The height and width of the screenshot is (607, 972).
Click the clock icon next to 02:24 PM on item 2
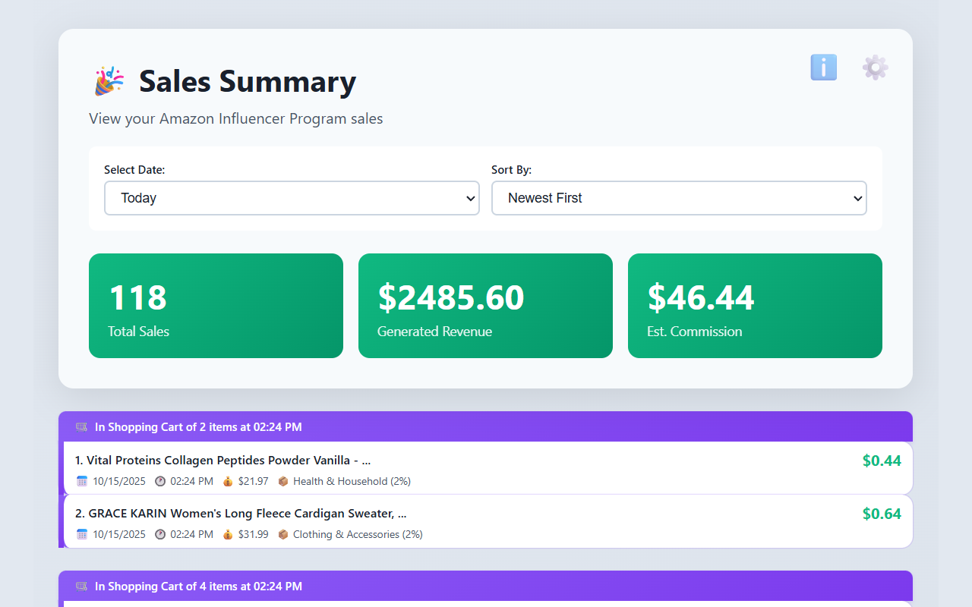159,534
